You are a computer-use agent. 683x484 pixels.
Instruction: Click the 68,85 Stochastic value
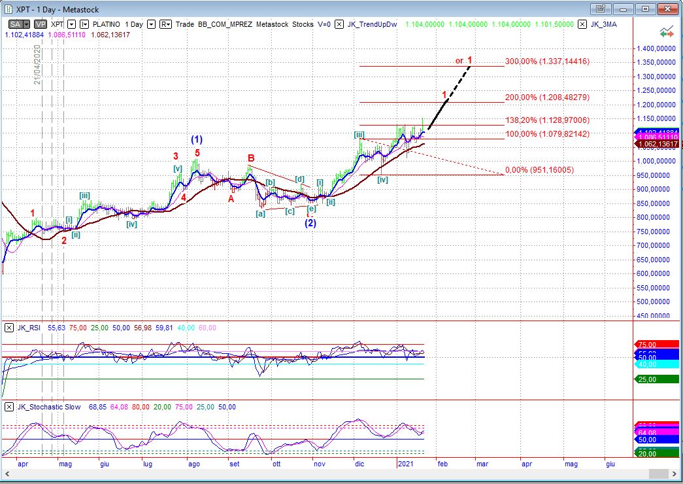[97, 407]
